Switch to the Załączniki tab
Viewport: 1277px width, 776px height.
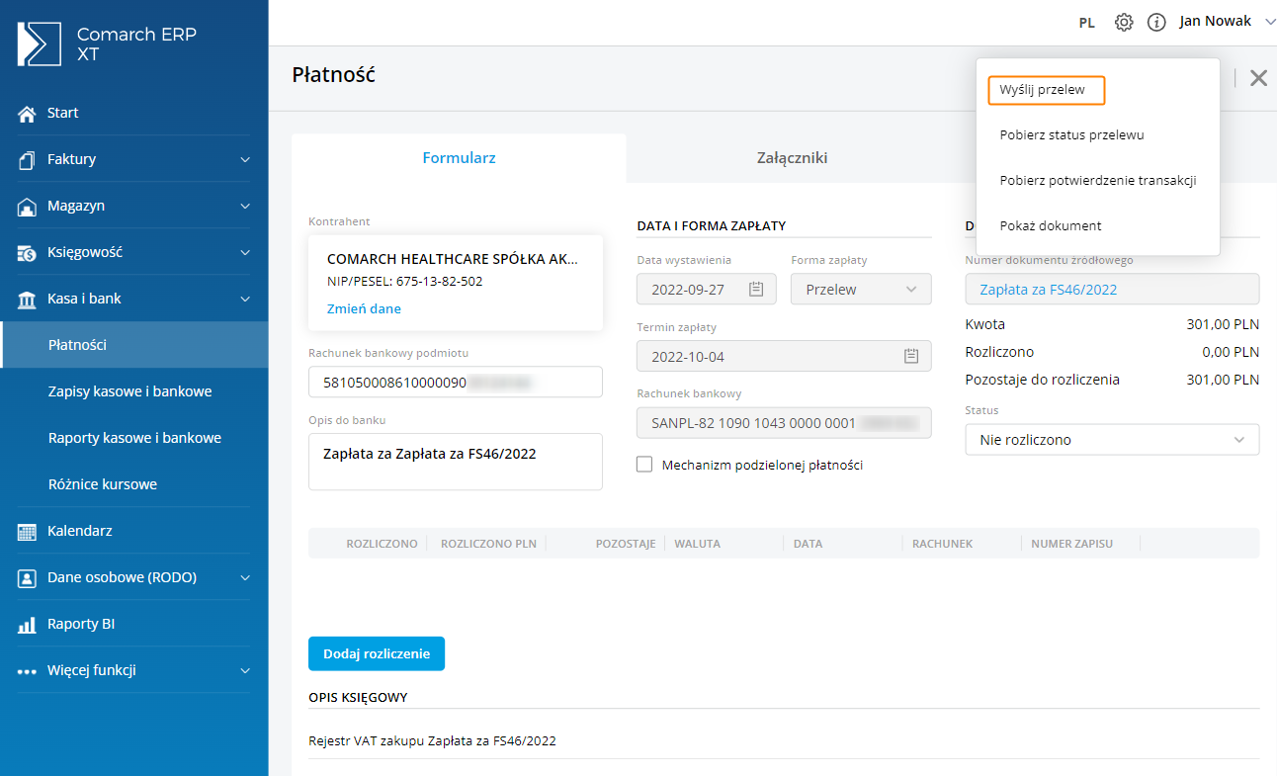[x=792, y=158]
